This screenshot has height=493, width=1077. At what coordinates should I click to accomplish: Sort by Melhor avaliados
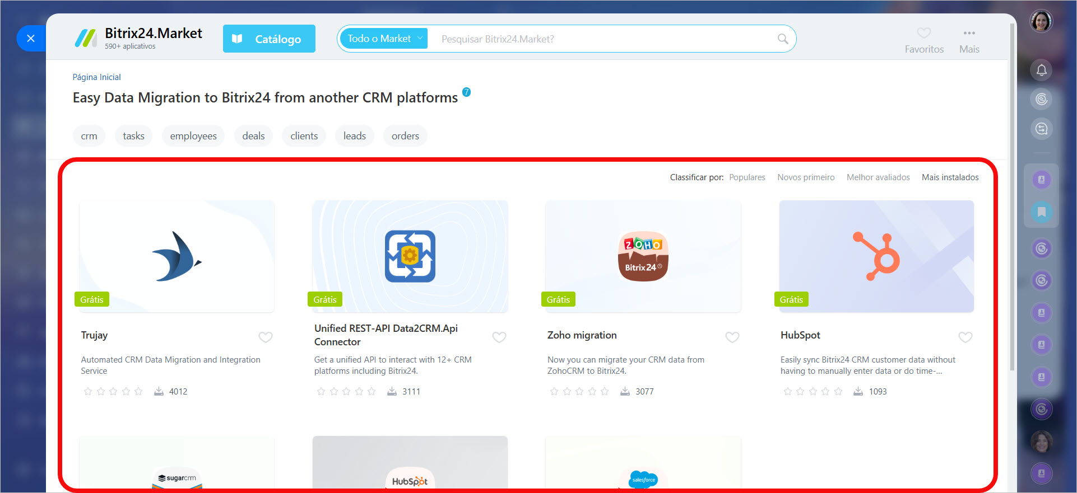pos(878,177)
